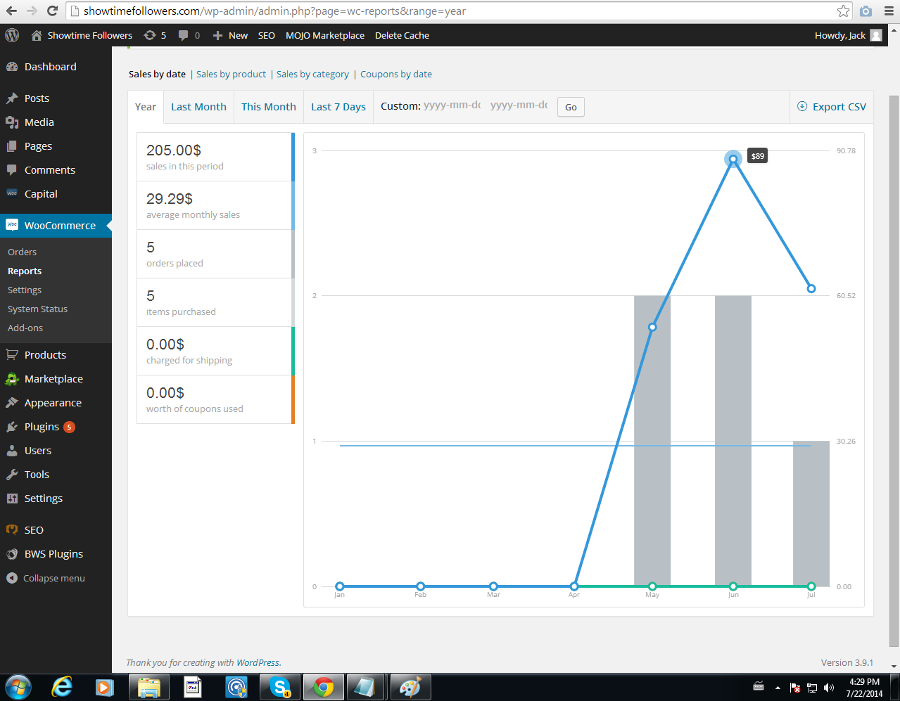Image resolution: width=900 pixels, height=701 pixels.
Task: Click the custom start date field
Action: [x=452, y=105]
